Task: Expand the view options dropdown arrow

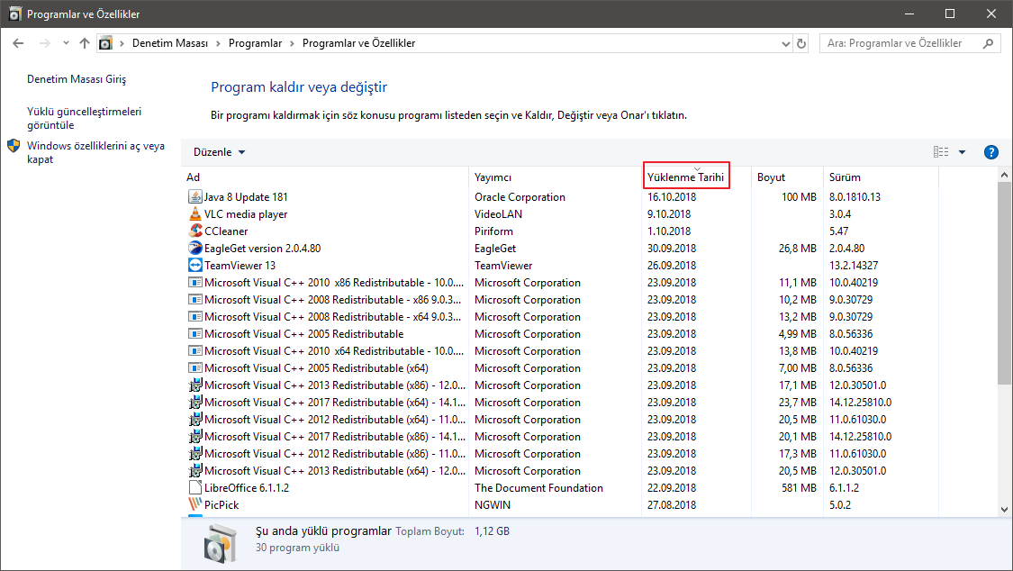Action: (962, 152)
